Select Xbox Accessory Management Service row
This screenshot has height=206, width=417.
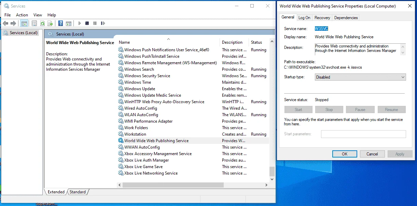pos(193,154)
